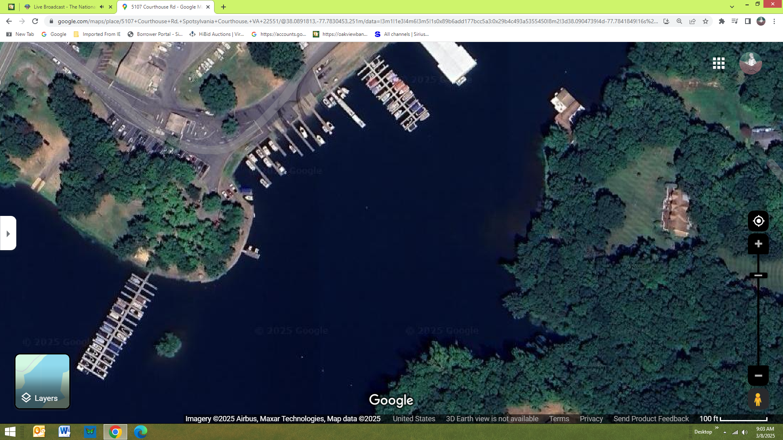The image size is (783, 440).
Task: Mute the Live Broadcast tab audio
Action: 102,7
